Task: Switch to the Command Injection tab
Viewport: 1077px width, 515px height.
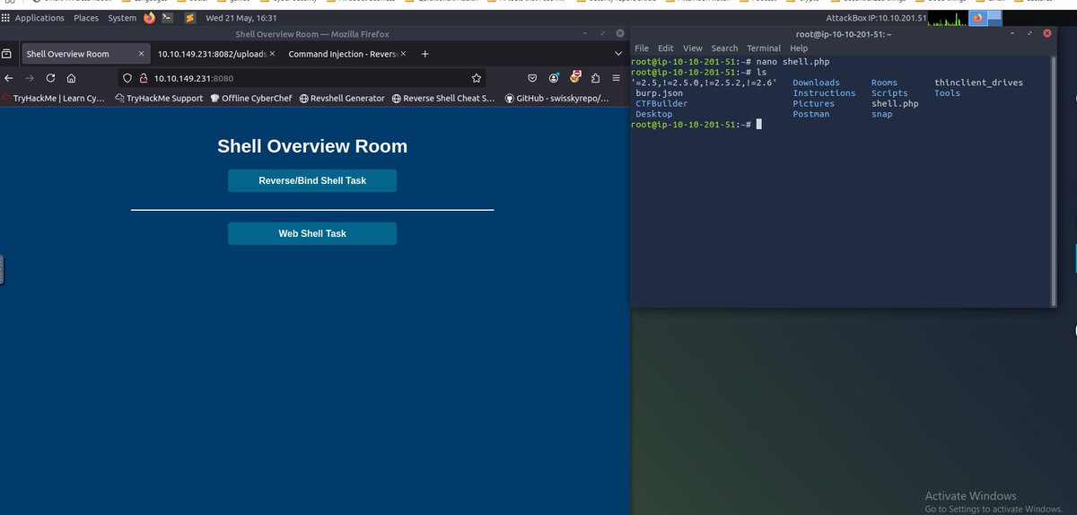Action: click(347, 54)
